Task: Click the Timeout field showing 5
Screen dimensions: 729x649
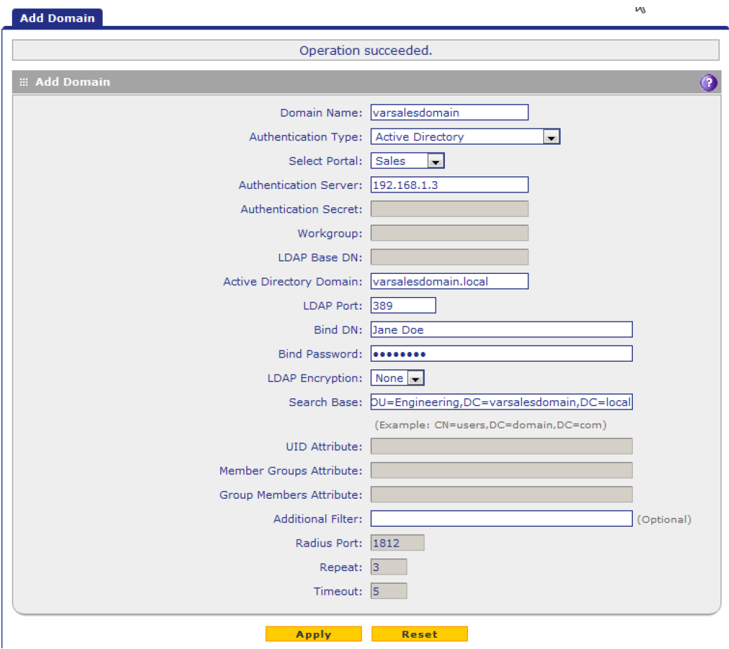Action: click(x=389, y=591)
